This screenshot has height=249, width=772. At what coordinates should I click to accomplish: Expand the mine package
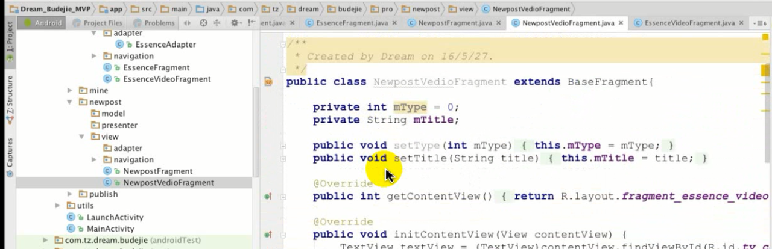click(71, 90)
